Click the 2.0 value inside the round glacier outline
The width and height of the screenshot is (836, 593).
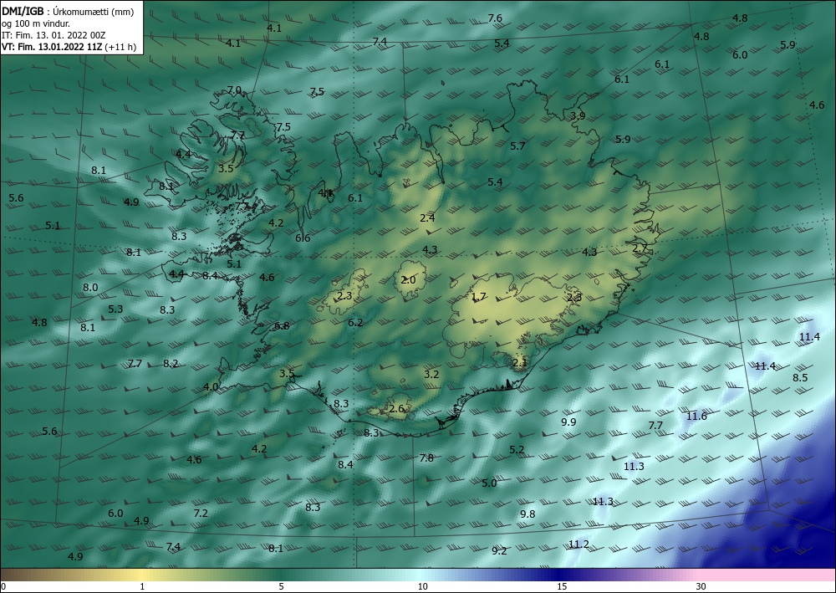[x=408, y=280]
